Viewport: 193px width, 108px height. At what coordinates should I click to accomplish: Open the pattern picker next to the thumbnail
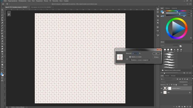124,57
